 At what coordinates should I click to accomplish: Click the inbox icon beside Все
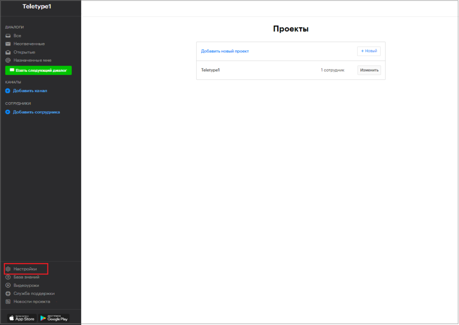click(x=8, y=36)
